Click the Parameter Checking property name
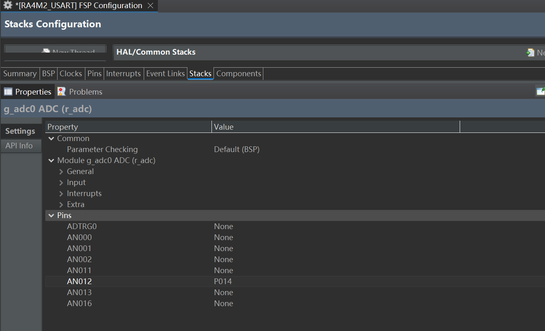545x331 pixels. point(102,150)
